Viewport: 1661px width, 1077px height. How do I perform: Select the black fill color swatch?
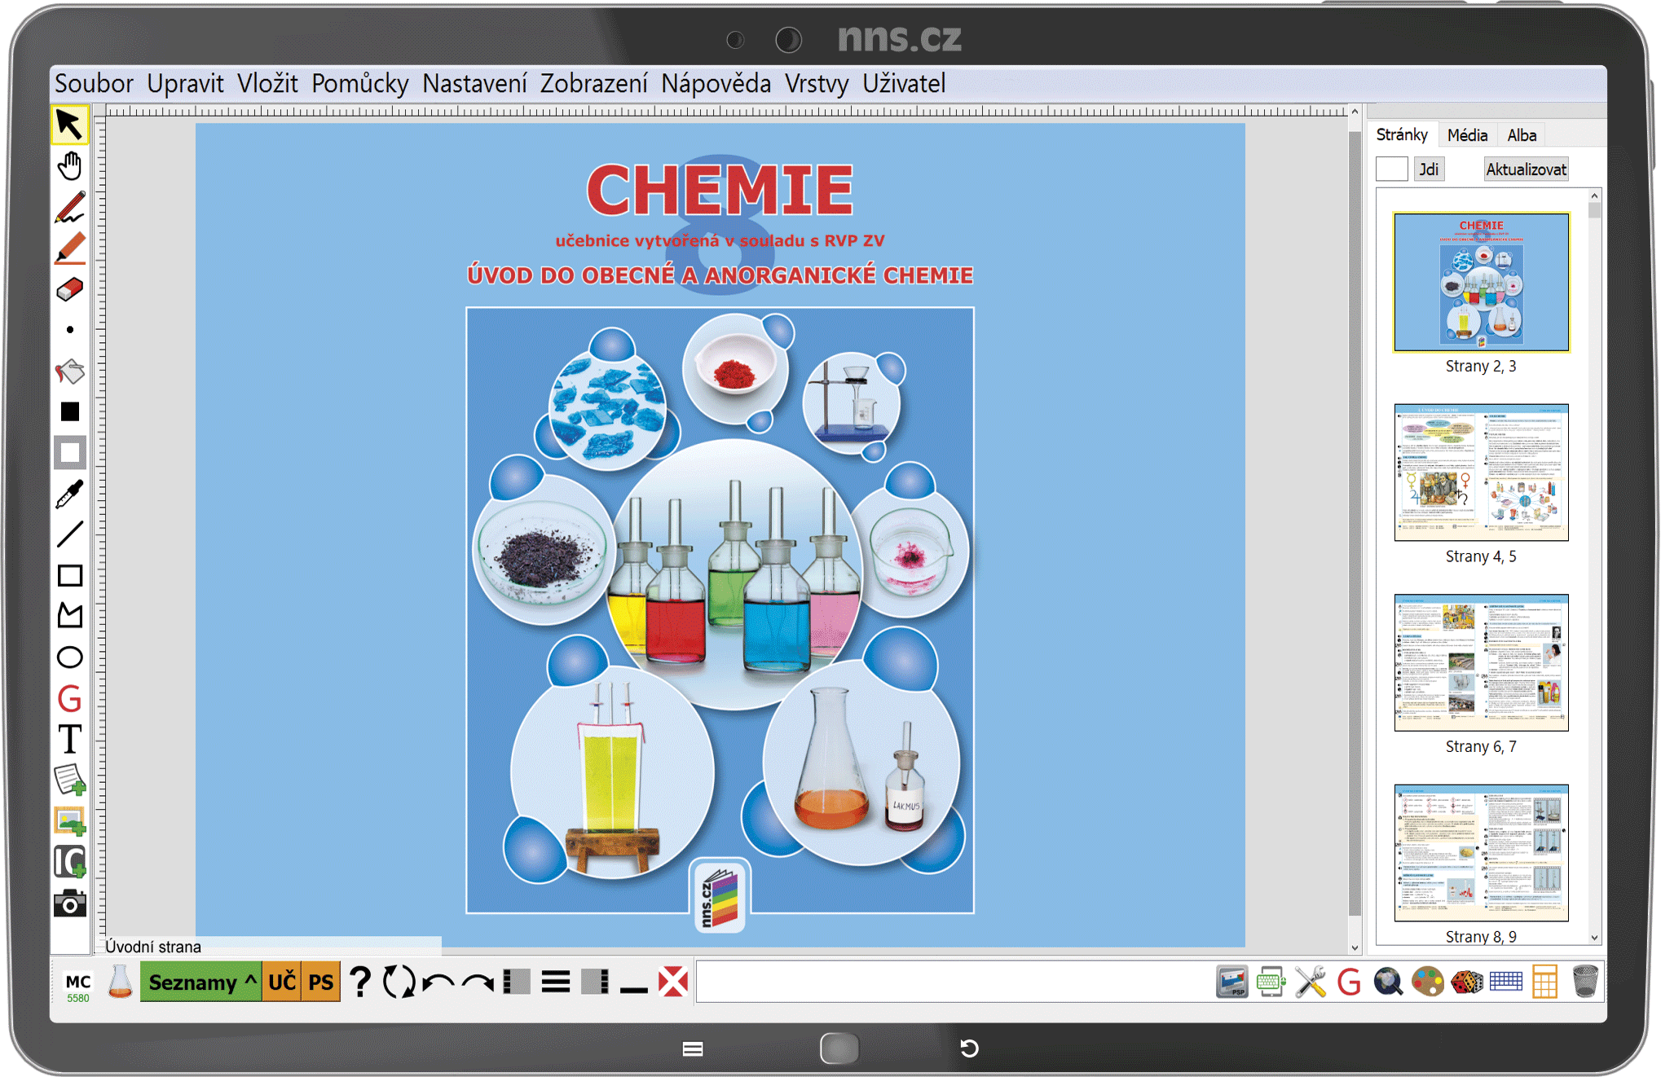click(70, 412)
